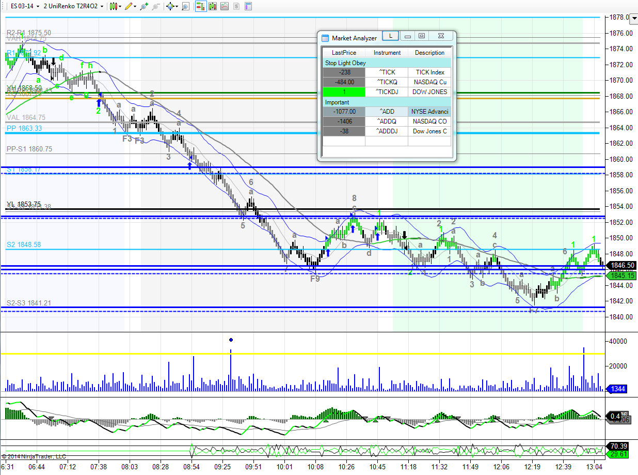Click the LastPrice column header
Viewport: 638px width, 475px height.
pos(344,53)
